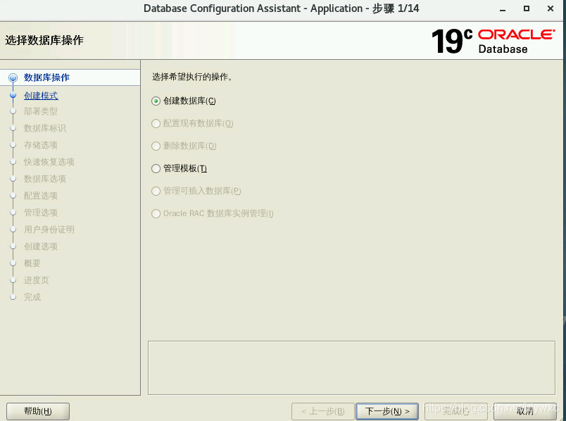The height and width of the screenshot is (421, 566).
Task: Open help with the 帮助(H) button
Action: click(38, 411)
